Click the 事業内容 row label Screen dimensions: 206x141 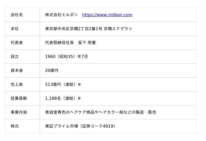(19, 112)
